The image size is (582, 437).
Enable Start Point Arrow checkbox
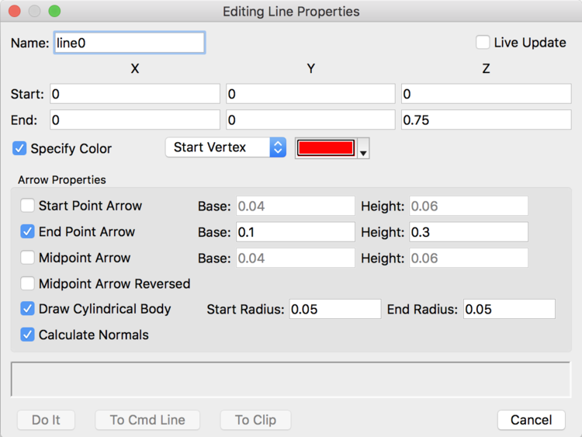point(27,206)
